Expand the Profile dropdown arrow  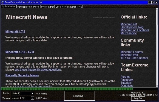point(32,94)
